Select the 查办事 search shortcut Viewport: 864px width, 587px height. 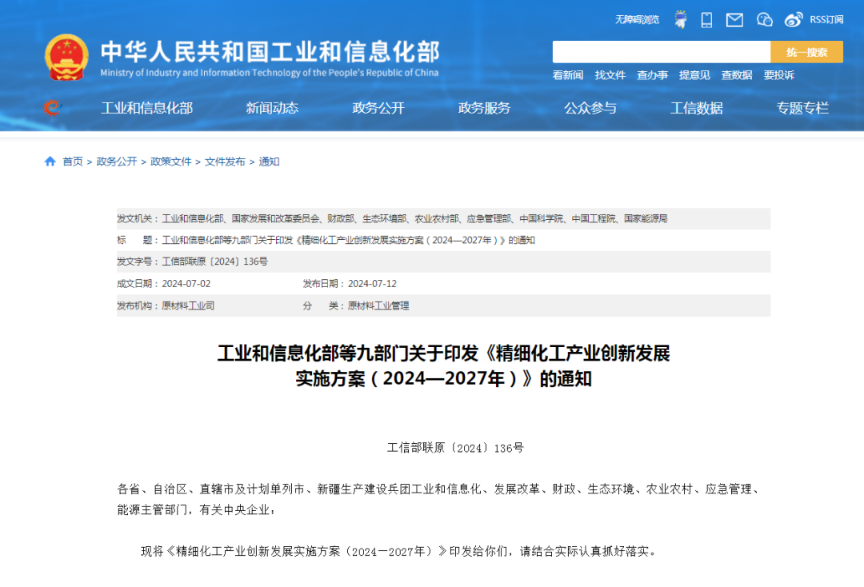tap(653, 75)
